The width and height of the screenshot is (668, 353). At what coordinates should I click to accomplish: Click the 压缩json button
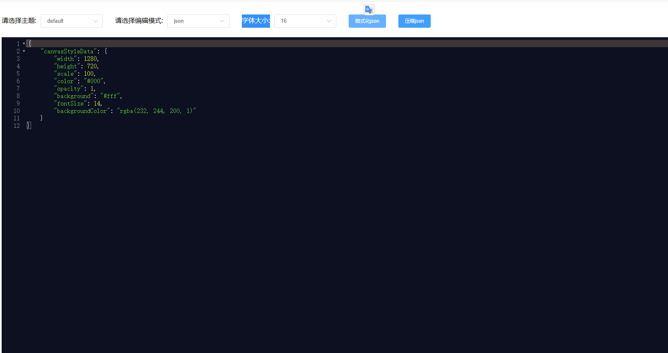pyautogui.click(x=415, y=21)
